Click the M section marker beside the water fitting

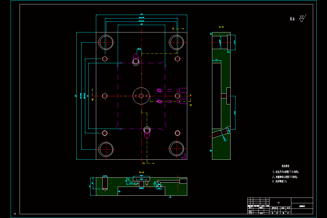coord(191,105)
